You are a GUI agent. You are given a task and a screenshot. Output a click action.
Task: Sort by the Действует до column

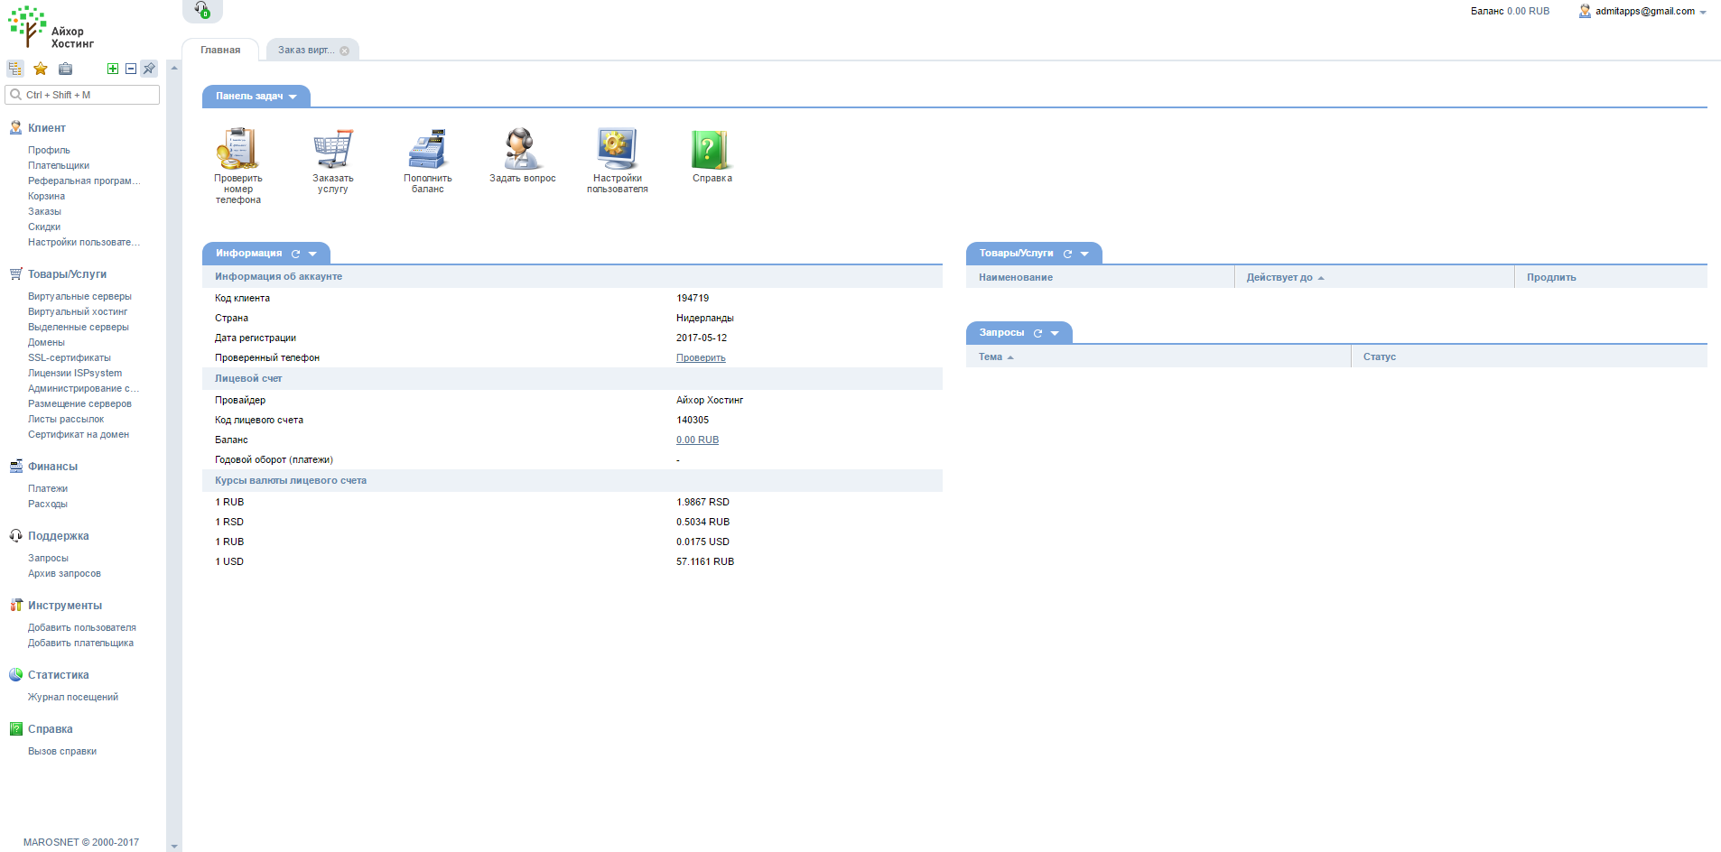pyautogui.click(x=1374, y=277)
